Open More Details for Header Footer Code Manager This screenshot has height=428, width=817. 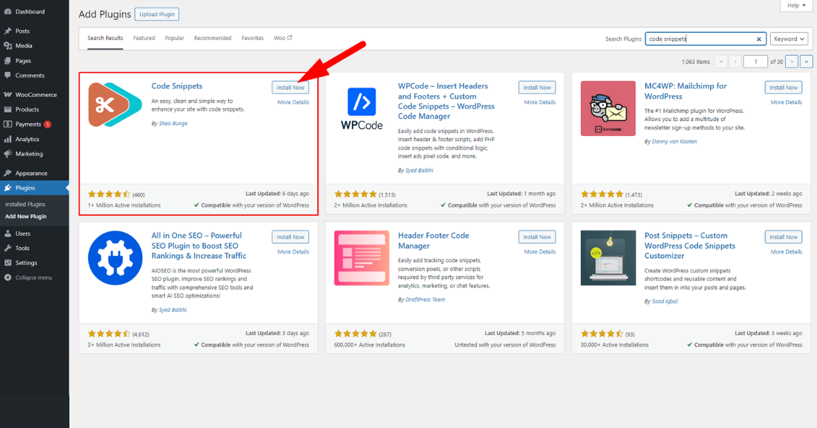pos(540,252)
